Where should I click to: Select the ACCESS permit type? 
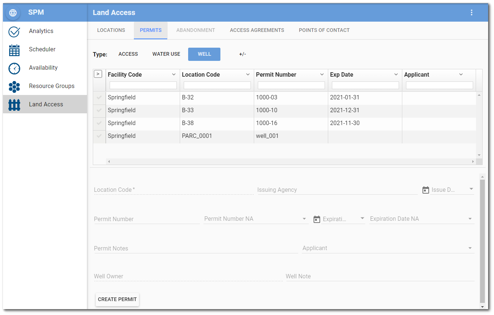(128, 54)
